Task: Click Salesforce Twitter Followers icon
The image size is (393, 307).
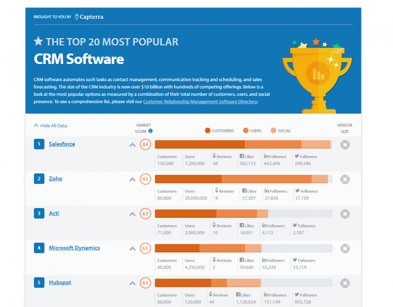Action: click(x=297, y=156)
